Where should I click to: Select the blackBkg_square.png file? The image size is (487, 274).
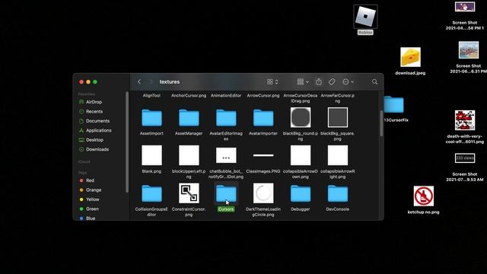coord(338,117)
